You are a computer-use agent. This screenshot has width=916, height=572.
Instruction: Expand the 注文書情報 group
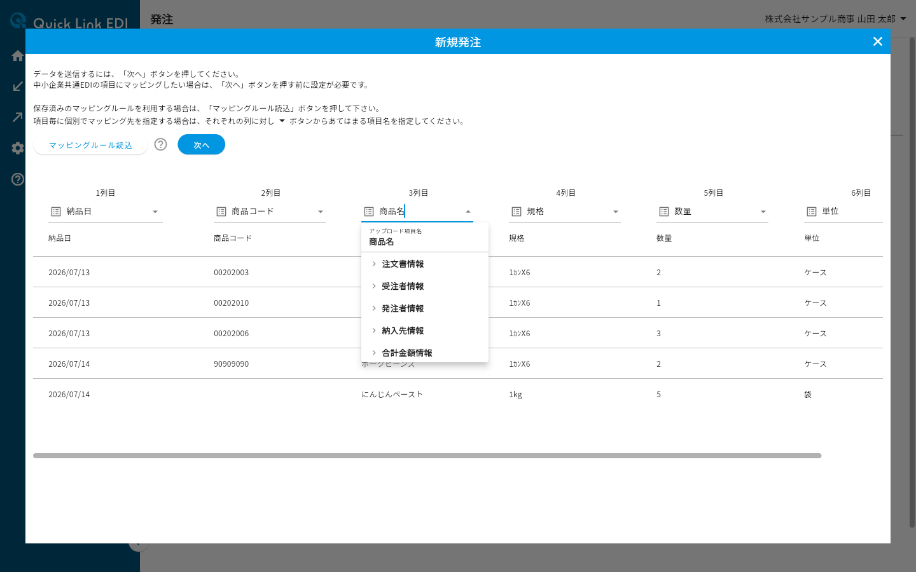pyautogui.click(x=425, y=264)
